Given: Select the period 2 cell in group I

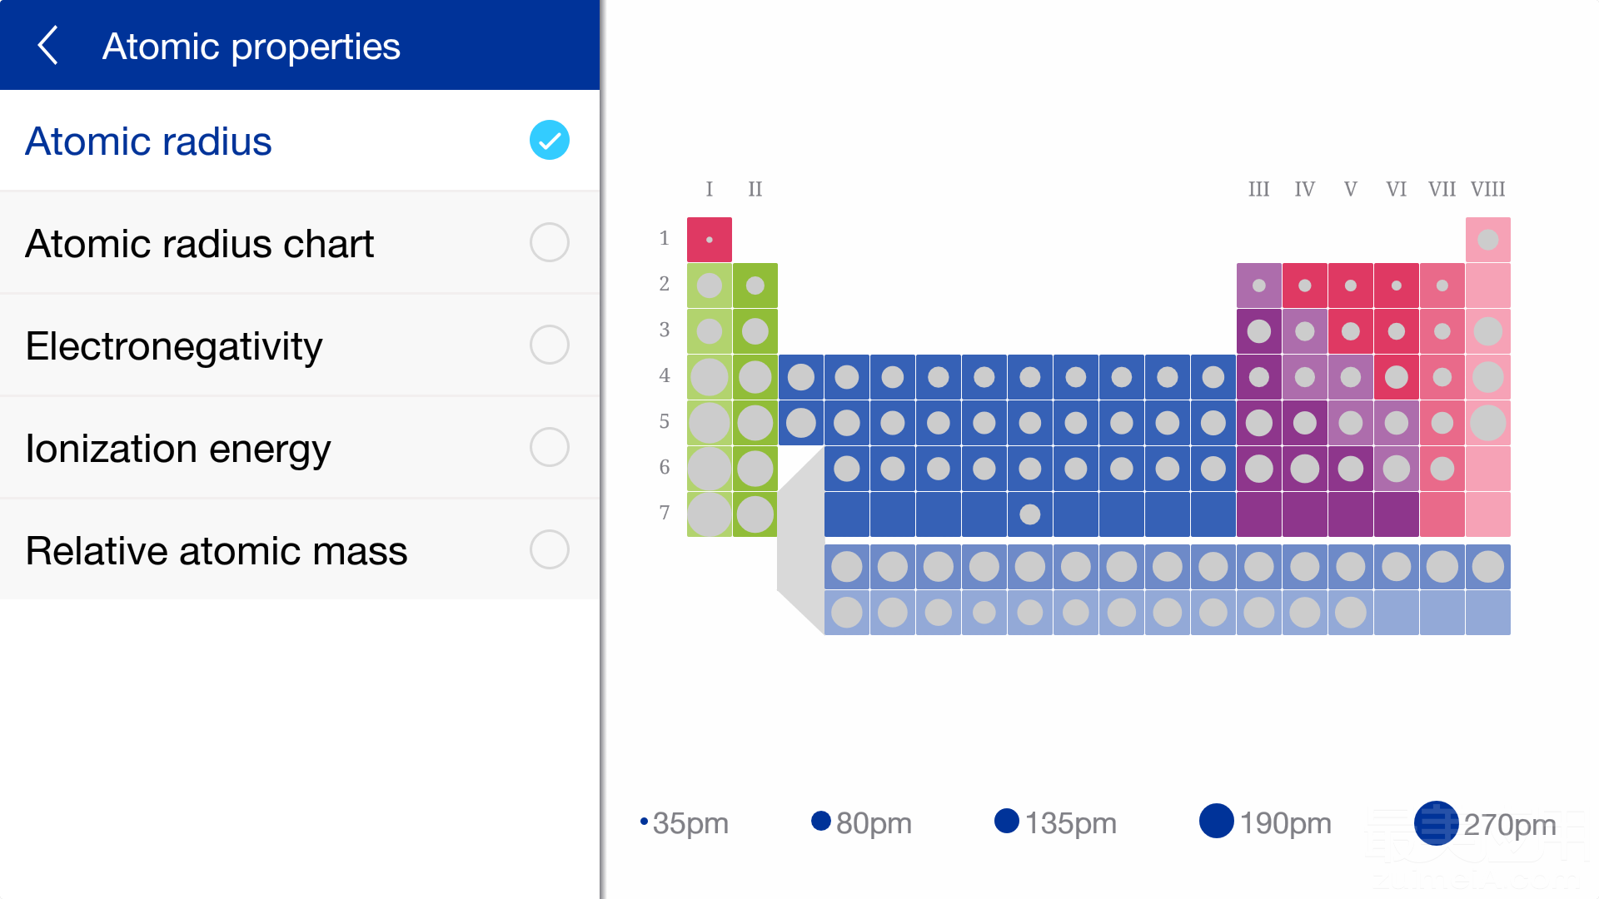Looking at the screenshot, I should pyautogui.click(x=709, y=286).
